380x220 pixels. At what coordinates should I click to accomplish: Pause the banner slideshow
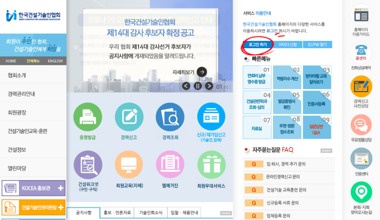(198, 86)
